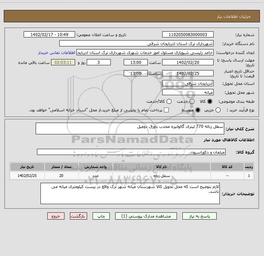This screenshot has height=256, width=264.
Task: Click the response deadline date 1402/02/20
Action: (188, 63)
